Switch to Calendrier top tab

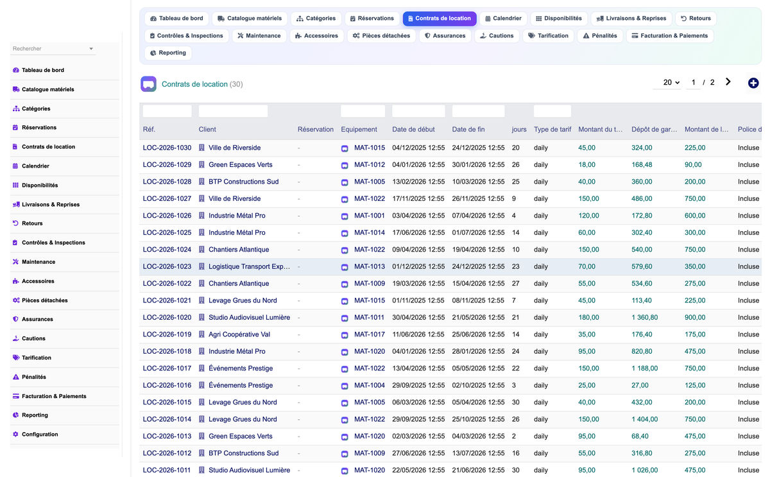[x=503, y=19]
